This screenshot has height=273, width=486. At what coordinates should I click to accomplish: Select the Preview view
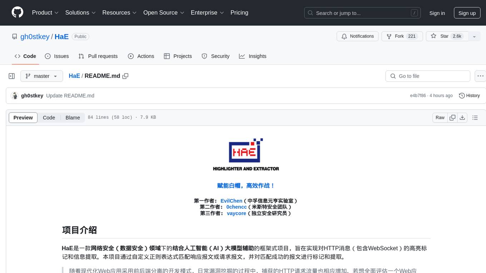(23, 118)
